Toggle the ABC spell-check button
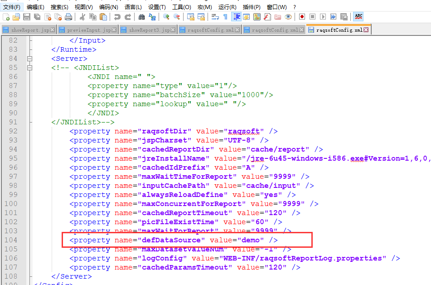 (x=358, y=17)
